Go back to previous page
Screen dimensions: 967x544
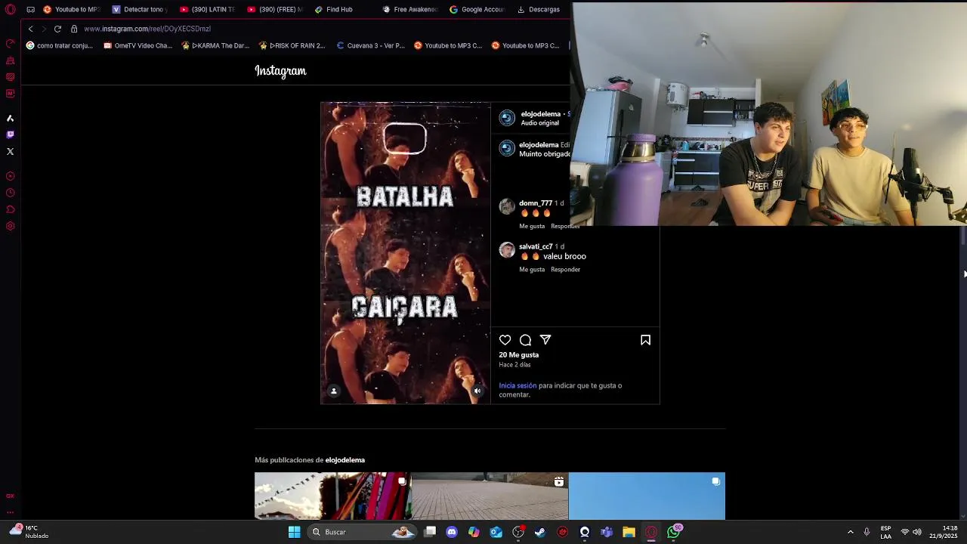point(30,29)
